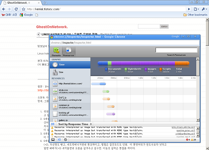
Task: Click the style.css green timeline bar
Action: pyautogui.click(x=106, y=91)
